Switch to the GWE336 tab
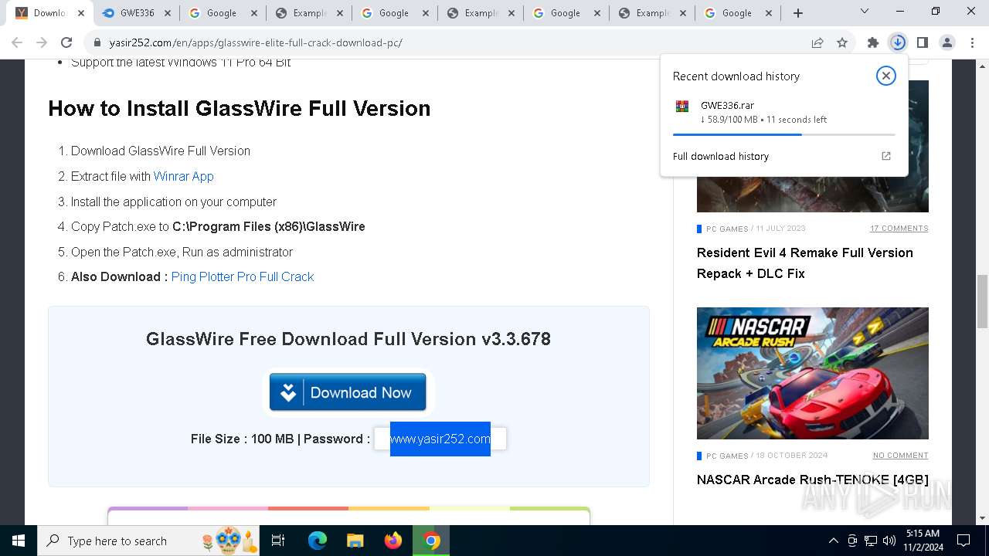This screenshot has height=556, width=989. coord(137,13)
